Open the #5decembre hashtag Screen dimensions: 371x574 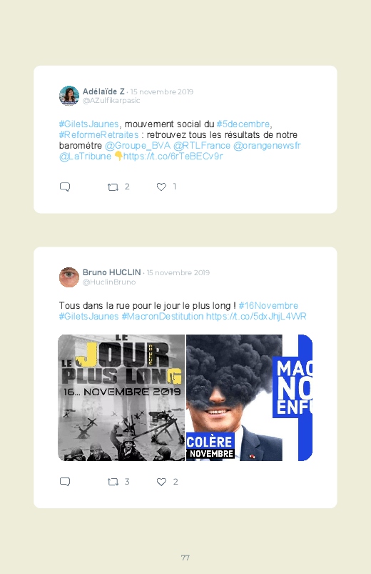[243, 124]
